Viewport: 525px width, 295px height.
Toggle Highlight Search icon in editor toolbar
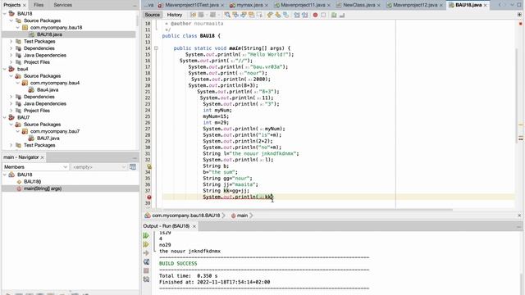[x=251, y=15]
